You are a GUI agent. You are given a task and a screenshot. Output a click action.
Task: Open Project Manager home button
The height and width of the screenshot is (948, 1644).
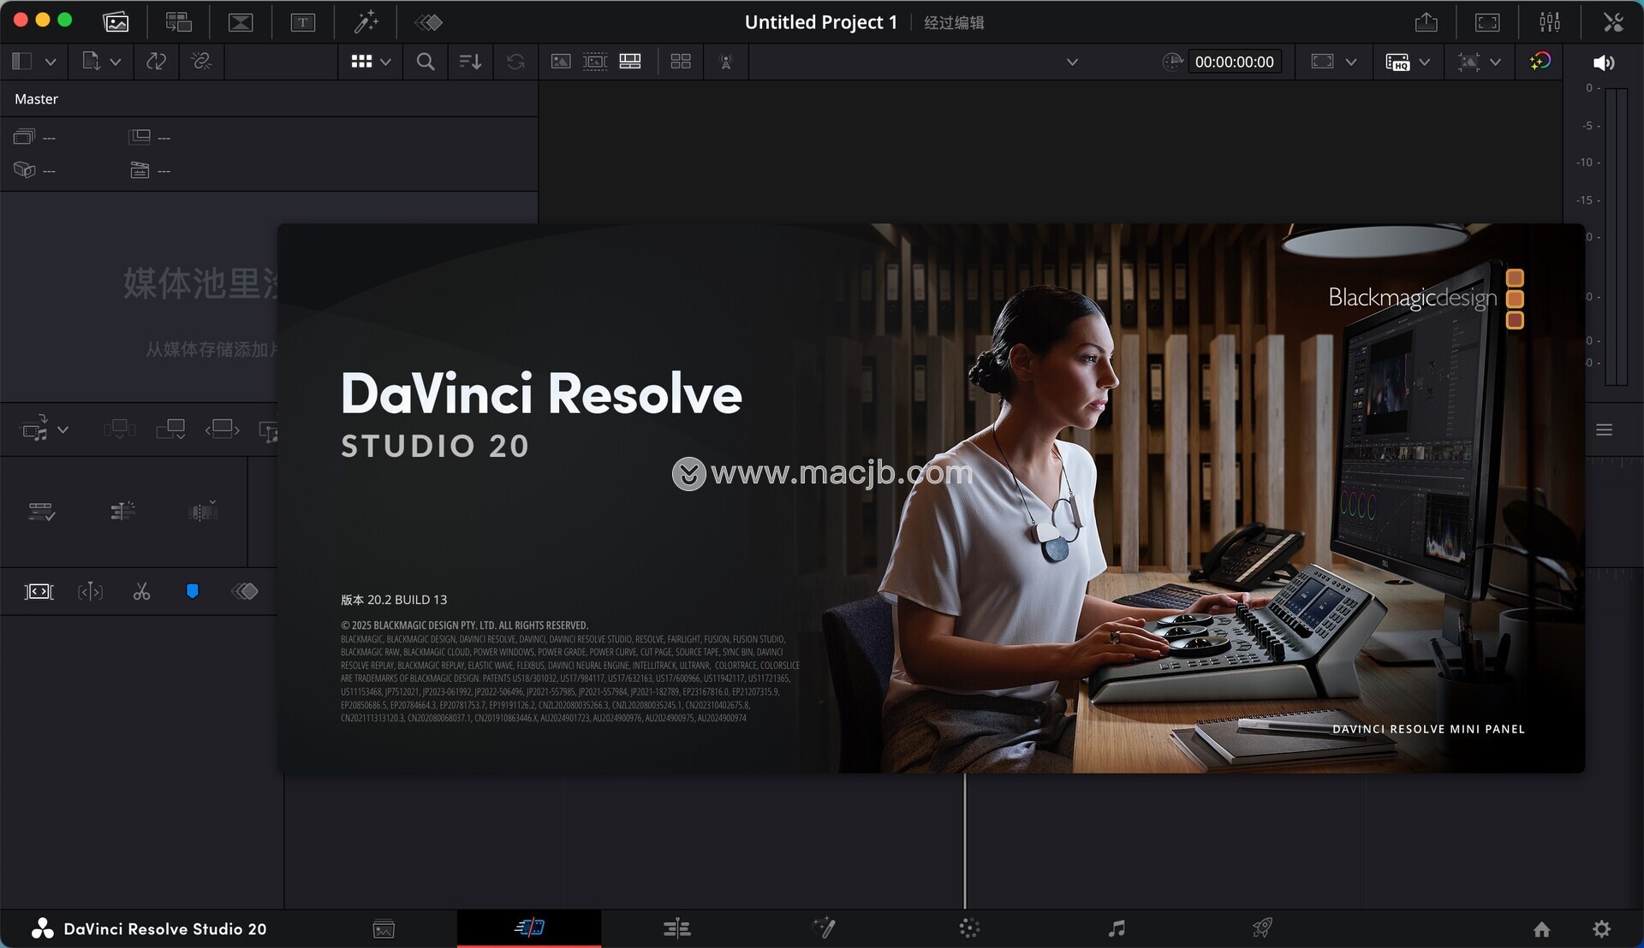[1542, 929]
